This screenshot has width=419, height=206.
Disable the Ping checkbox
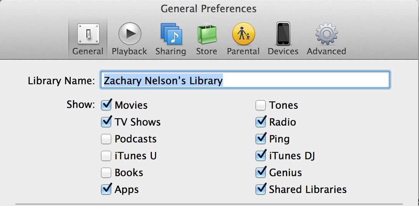coord(261,139)
